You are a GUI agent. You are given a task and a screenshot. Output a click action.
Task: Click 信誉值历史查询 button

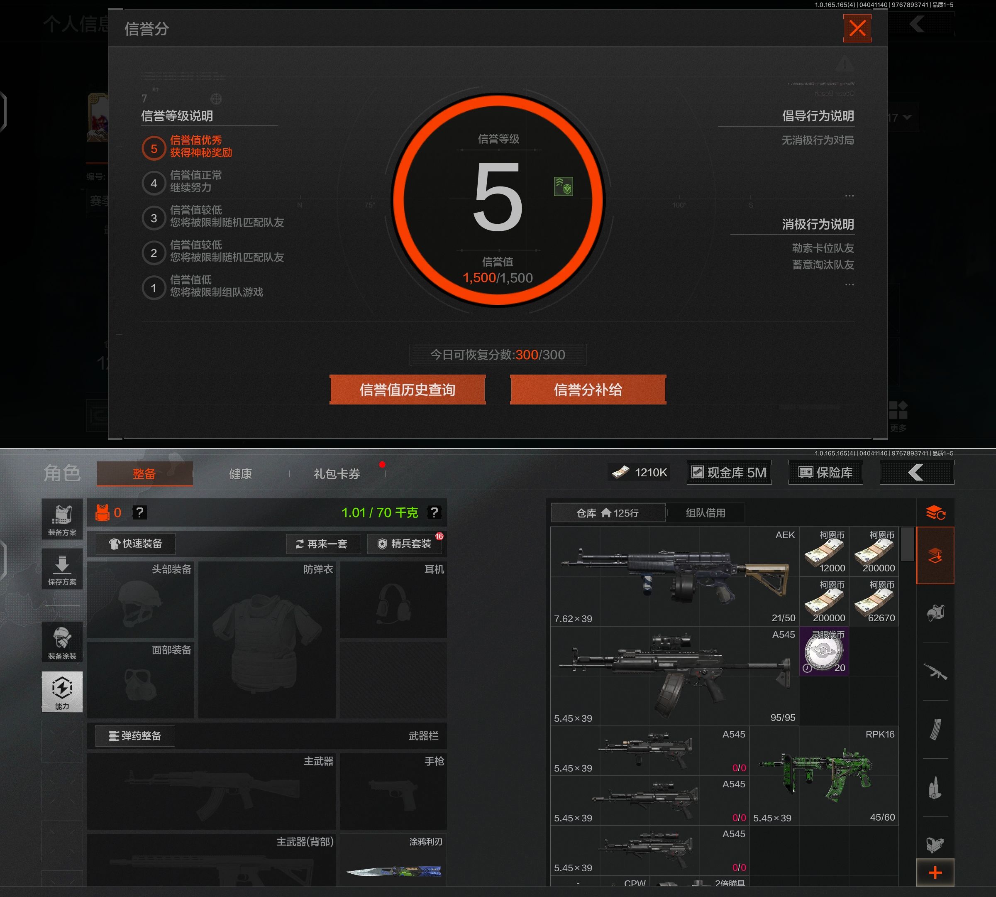tap(408, 390)
